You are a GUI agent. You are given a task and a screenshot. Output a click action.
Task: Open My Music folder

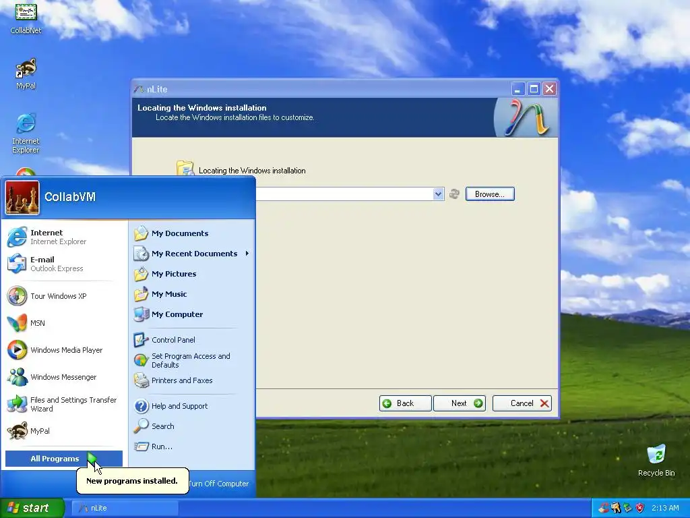click(x=192, y=294)
